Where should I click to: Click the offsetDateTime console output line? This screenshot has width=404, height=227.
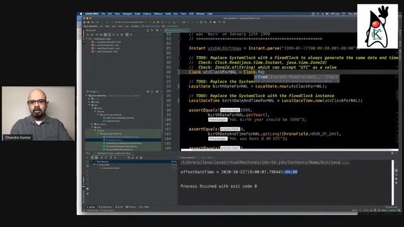coord(239,172)
